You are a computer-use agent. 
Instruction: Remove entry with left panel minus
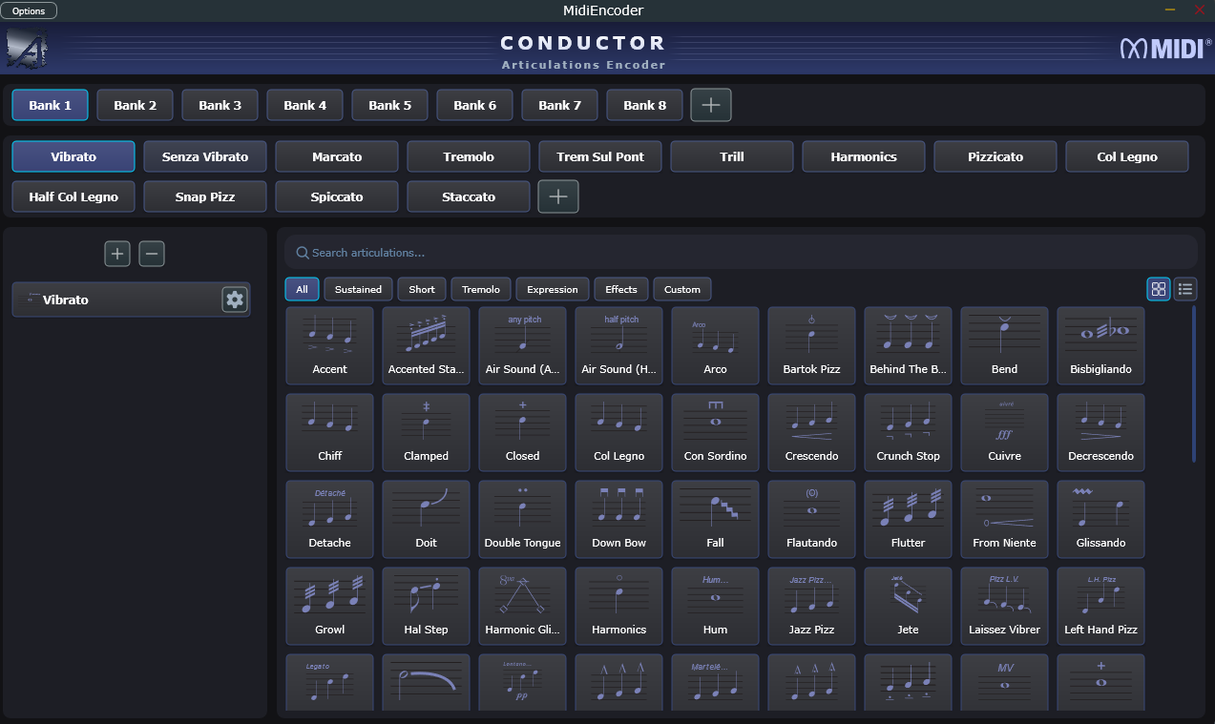[152, 254]
